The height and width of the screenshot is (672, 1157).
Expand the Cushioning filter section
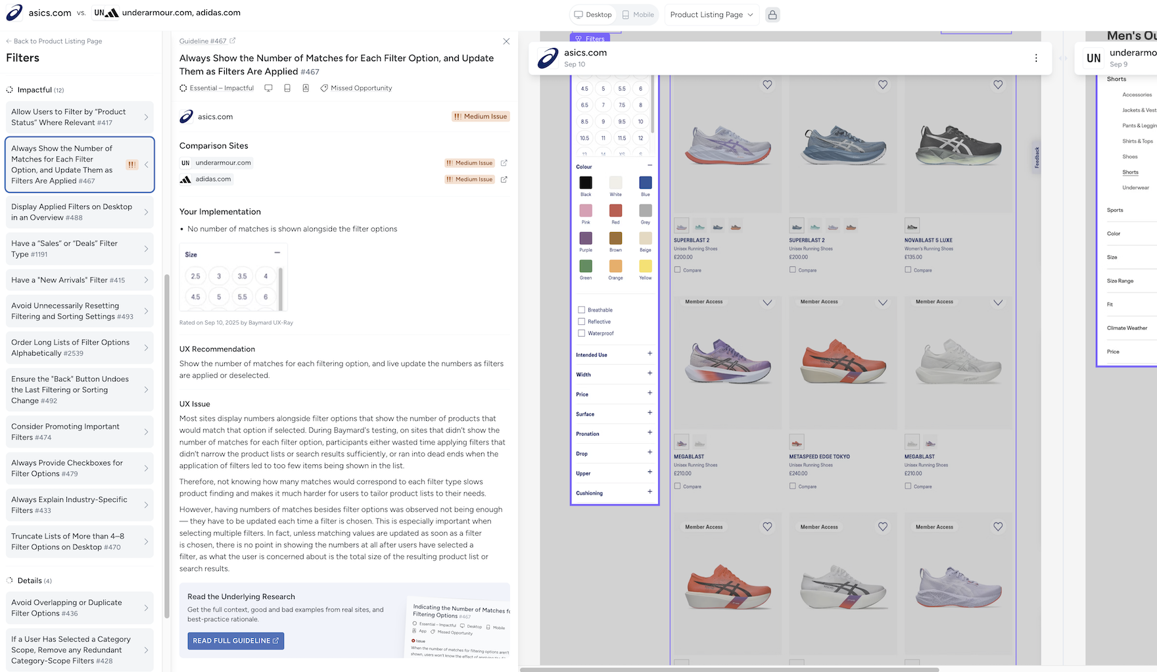click(649, 492)
